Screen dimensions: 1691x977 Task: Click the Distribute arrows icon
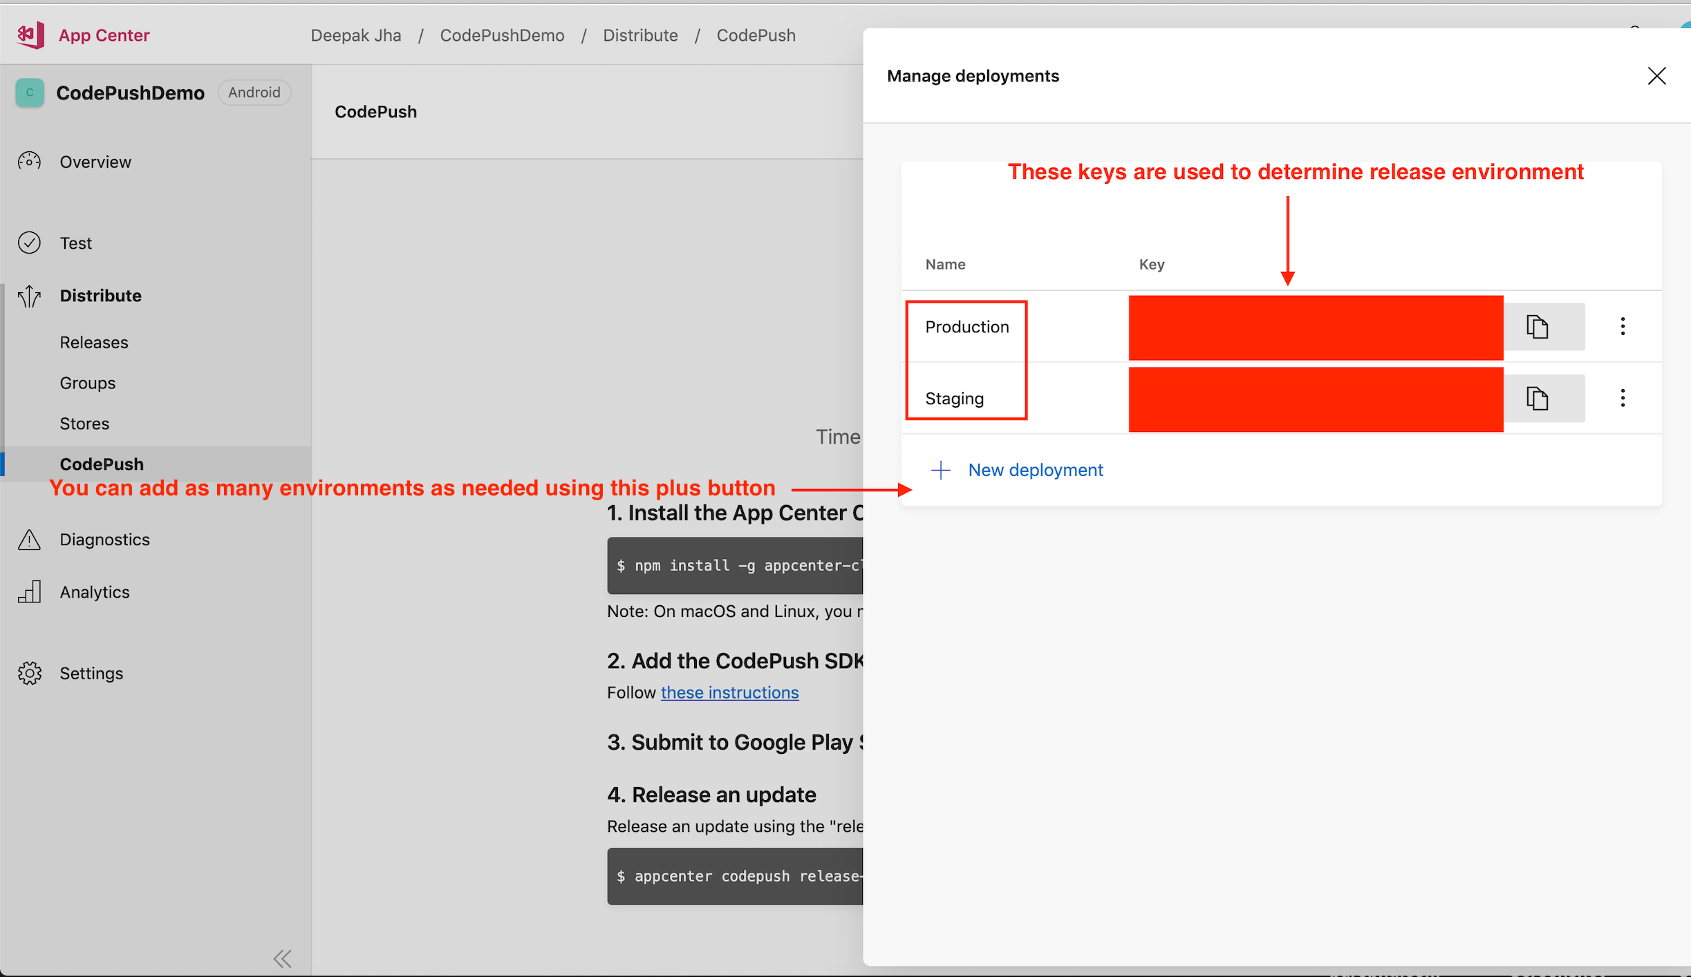point(29,296)
